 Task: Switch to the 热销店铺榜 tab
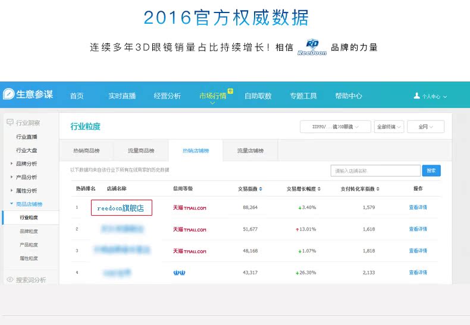click(196, 150)
